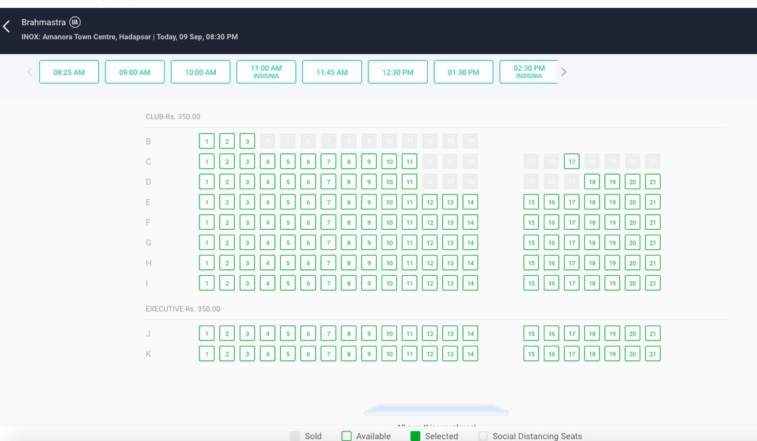
Task: Select seat 19 in row H
Action: coord(613,262)
